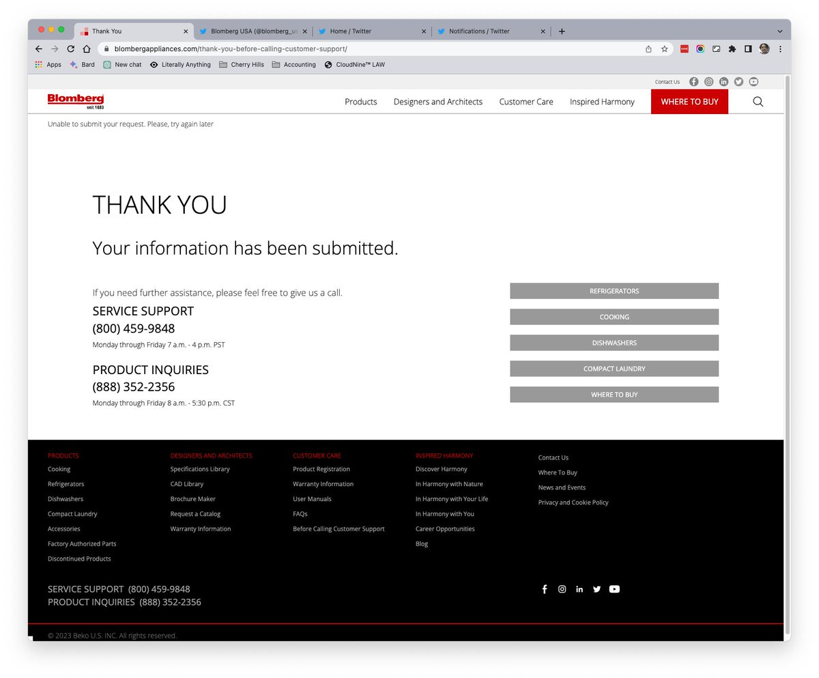Click the REFRIGERATORS gray button
This screenshot has height=678, width=819.
pos(614,291)
